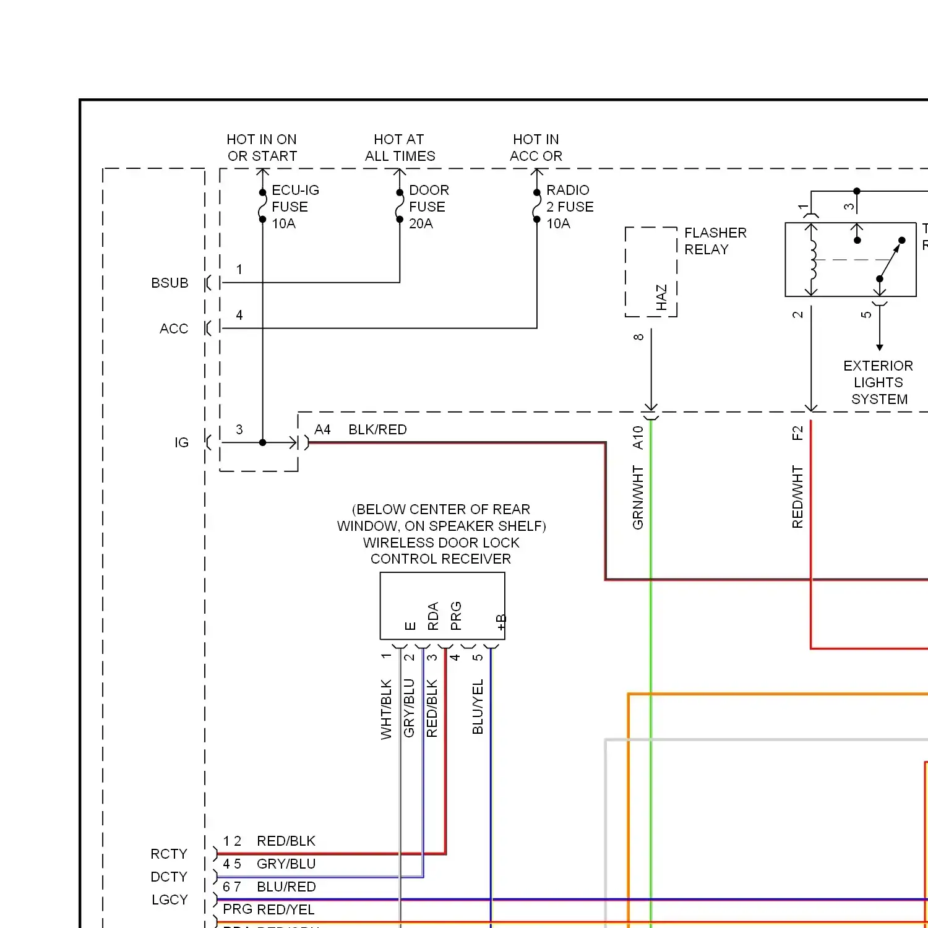This screenshot has width=928, height=928.
Task: Click the arrow pointing to exterior lights system
Action: click(880, 328)
